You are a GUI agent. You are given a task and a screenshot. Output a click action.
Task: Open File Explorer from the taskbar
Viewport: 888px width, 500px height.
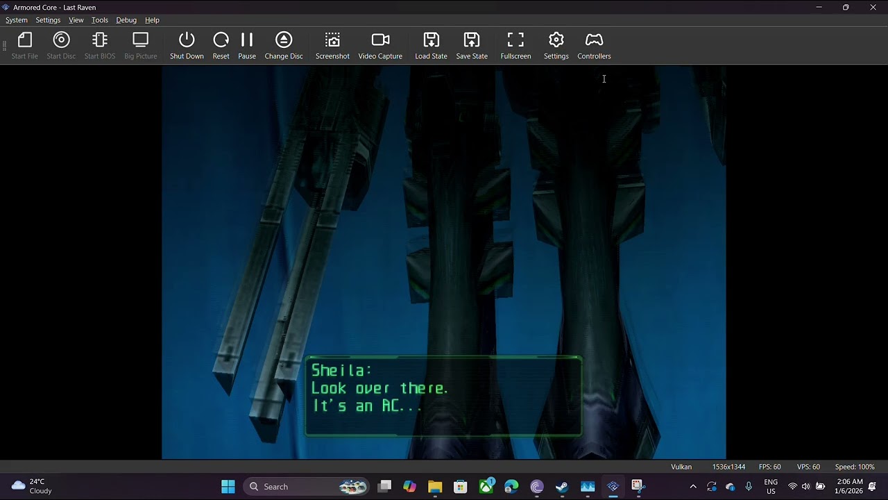coord(435,487)
